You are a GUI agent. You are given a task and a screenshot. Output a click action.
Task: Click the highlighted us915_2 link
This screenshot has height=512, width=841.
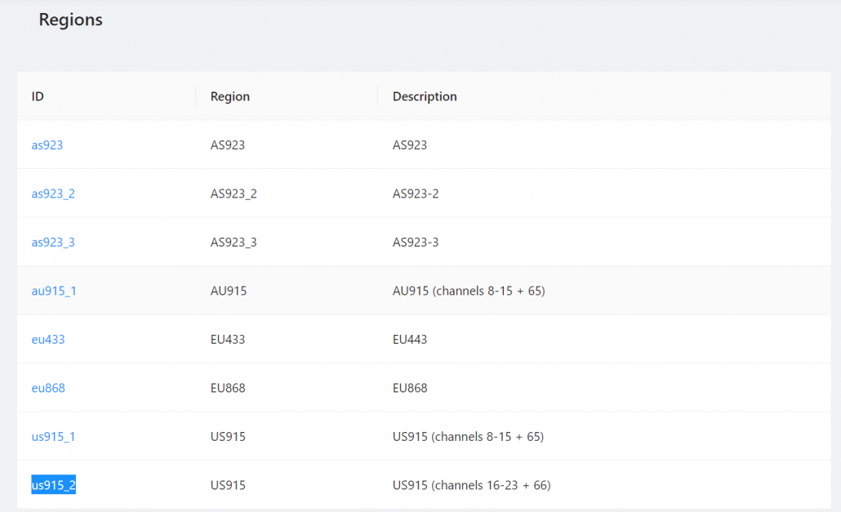coord(53,484)
